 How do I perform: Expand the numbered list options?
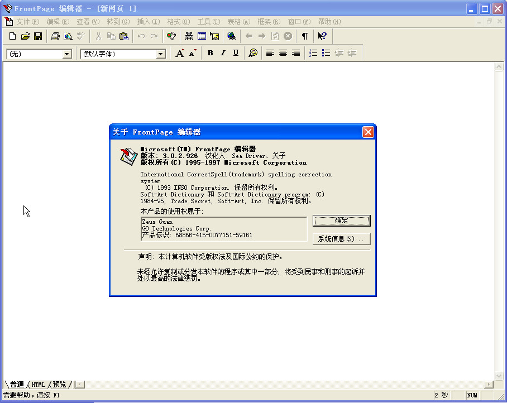click(x=313, y=53)
